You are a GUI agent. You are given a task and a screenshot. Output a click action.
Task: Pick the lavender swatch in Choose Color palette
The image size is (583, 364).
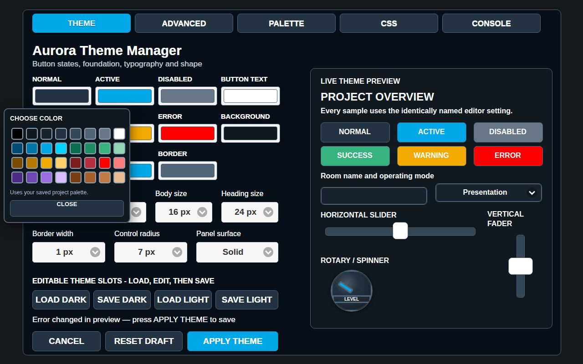(61, 177)
